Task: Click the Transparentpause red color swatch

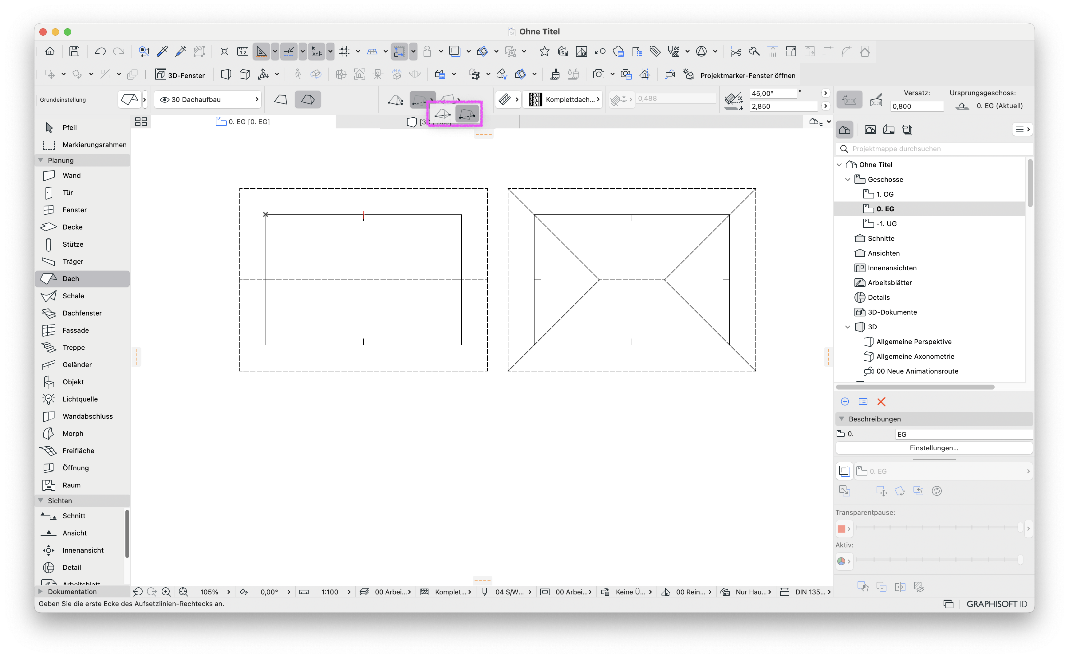Action: pos(841,529)
